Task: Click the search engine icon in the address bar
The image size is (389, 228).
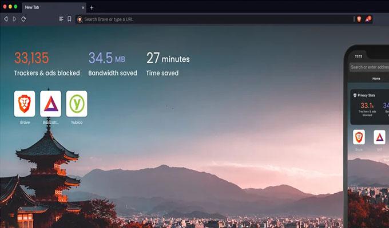Action: click(x=80, y=19)
